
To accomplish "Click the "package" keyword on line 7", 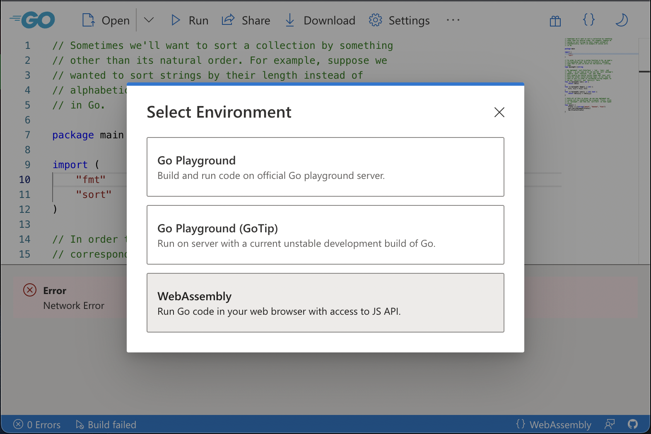I will tap(73, 135).
